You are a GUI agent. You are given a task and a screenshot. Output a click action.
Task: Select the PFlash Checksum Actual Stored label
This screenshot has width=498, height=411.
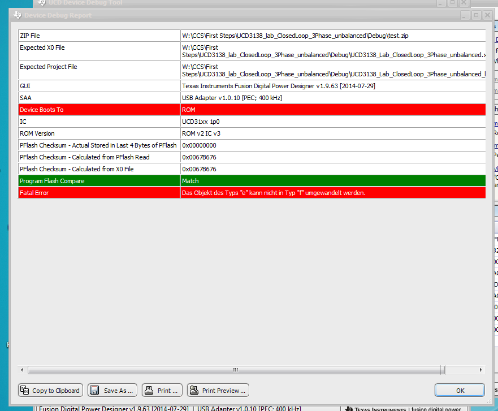(x=99, y=145)
